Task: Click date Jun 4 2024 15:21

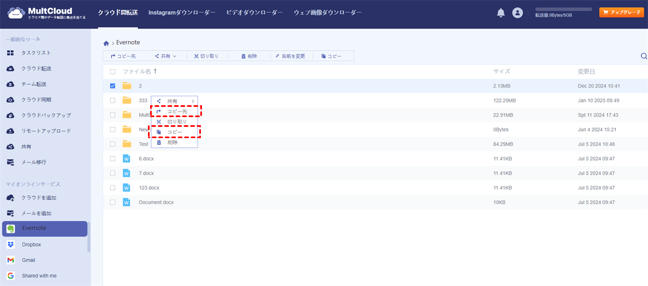Action: click(x=597, y=130)
